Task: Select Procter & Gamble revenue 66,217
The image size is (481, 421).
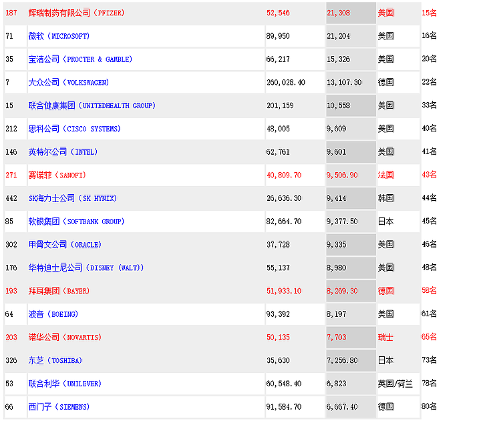Action: pyautogui.click(x=278, y=59)
